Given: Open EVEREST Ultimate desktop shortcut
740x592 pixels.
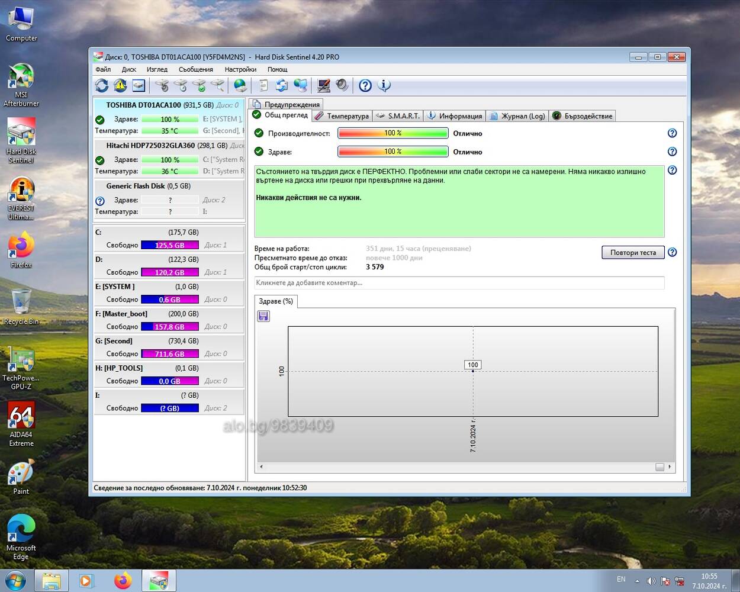Looking at the screenshot, I should (21, 198).
